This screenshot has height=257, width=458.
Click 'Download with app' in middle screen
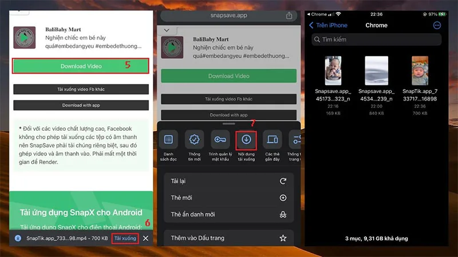click(228, 115)
